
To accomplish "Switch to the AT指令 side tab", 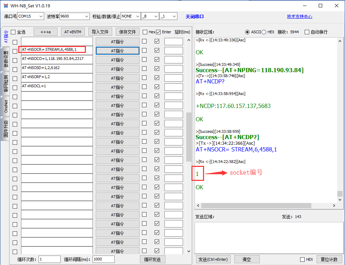I will (x=6, y=36).
